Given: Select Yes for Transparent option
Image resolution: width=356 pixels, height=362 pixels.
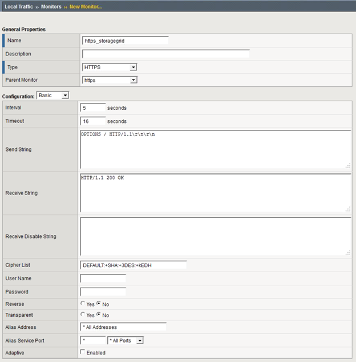Looking at the screenshot, I should click(83, 315).
